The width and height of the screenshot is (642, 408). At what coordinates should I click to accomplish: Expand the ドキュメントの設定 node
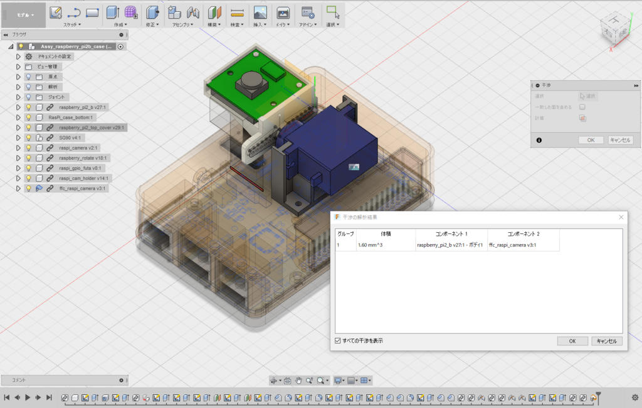click(x=18, y=56)
